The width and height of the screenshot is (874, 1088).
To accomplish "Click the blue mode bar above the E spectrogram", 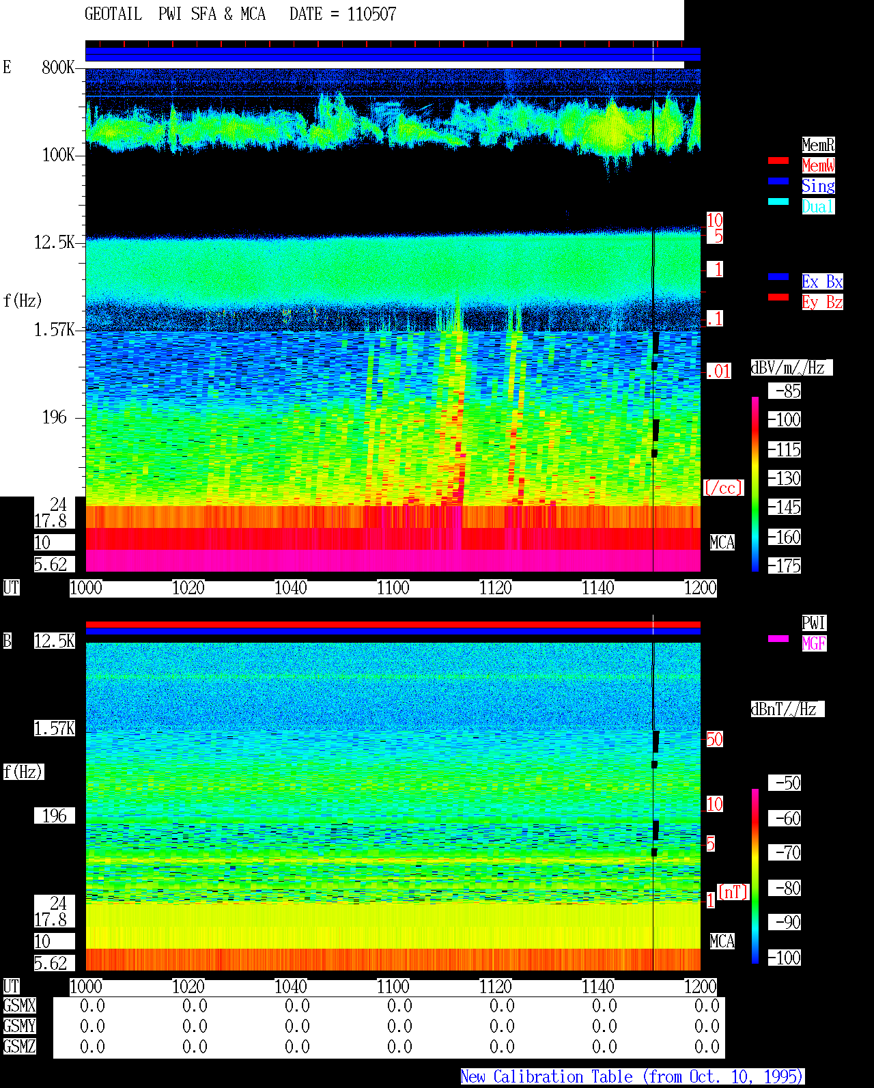I will click(393, 54).
